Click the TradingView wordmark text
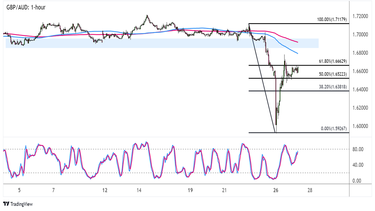Image resolution: width=375 pixels, height=211 pixels. click(21, 204)
